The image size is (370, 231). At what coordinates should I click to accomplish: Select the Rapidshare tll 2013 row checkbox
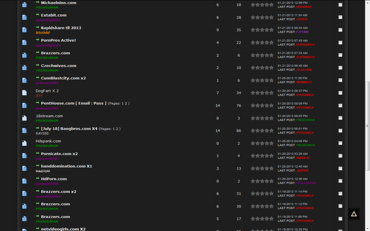tap(340, 30)
